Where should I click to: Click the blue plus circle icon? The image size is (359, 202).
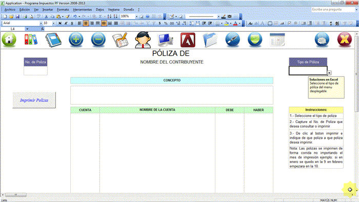(76, 39)
